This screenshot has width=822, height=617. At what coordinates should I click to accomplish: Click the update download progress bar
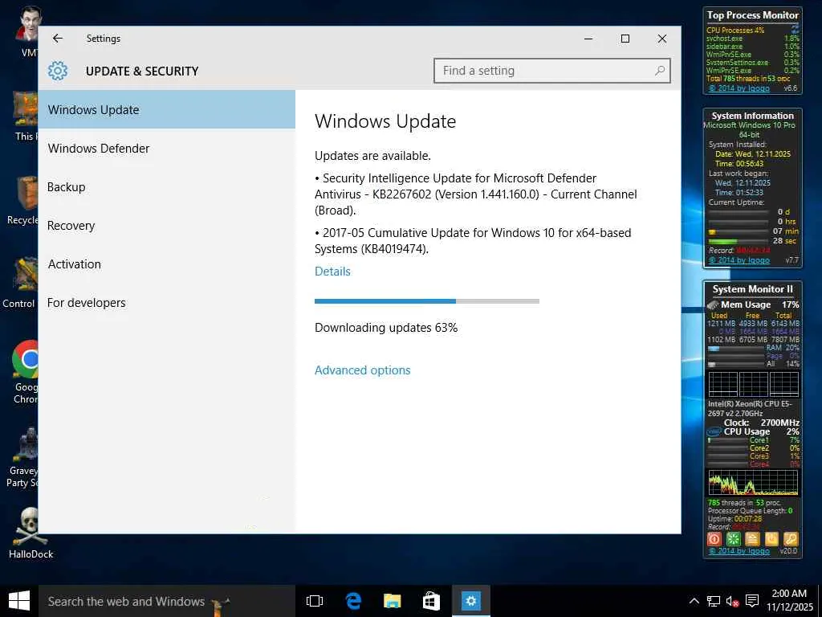coord(427,301)
